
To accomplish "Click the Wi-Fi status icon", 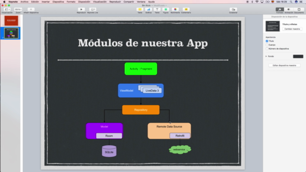I will 257,2.
